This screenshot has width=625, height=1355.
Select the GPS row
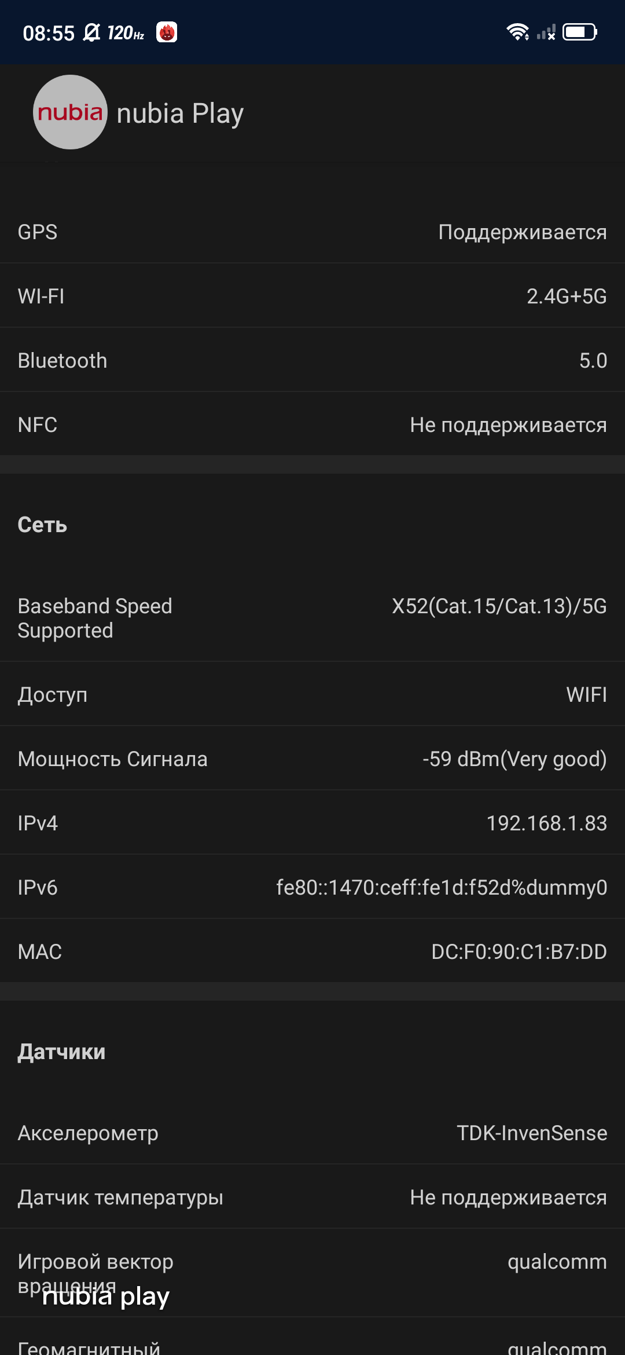click(x=312, y=232)
